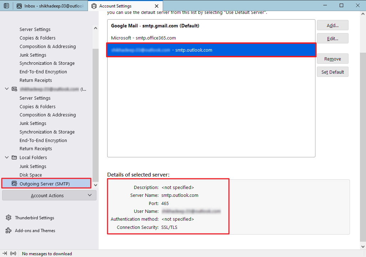Open Thunderbird Settings
The height and width of the screenshot is (257, 366).
(34, 217)
